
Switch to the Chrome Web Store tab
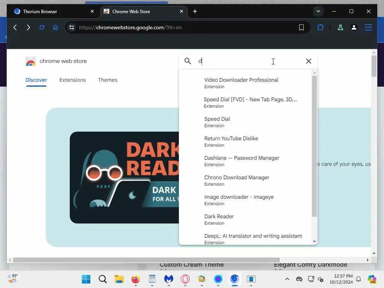tap(144, 12)
